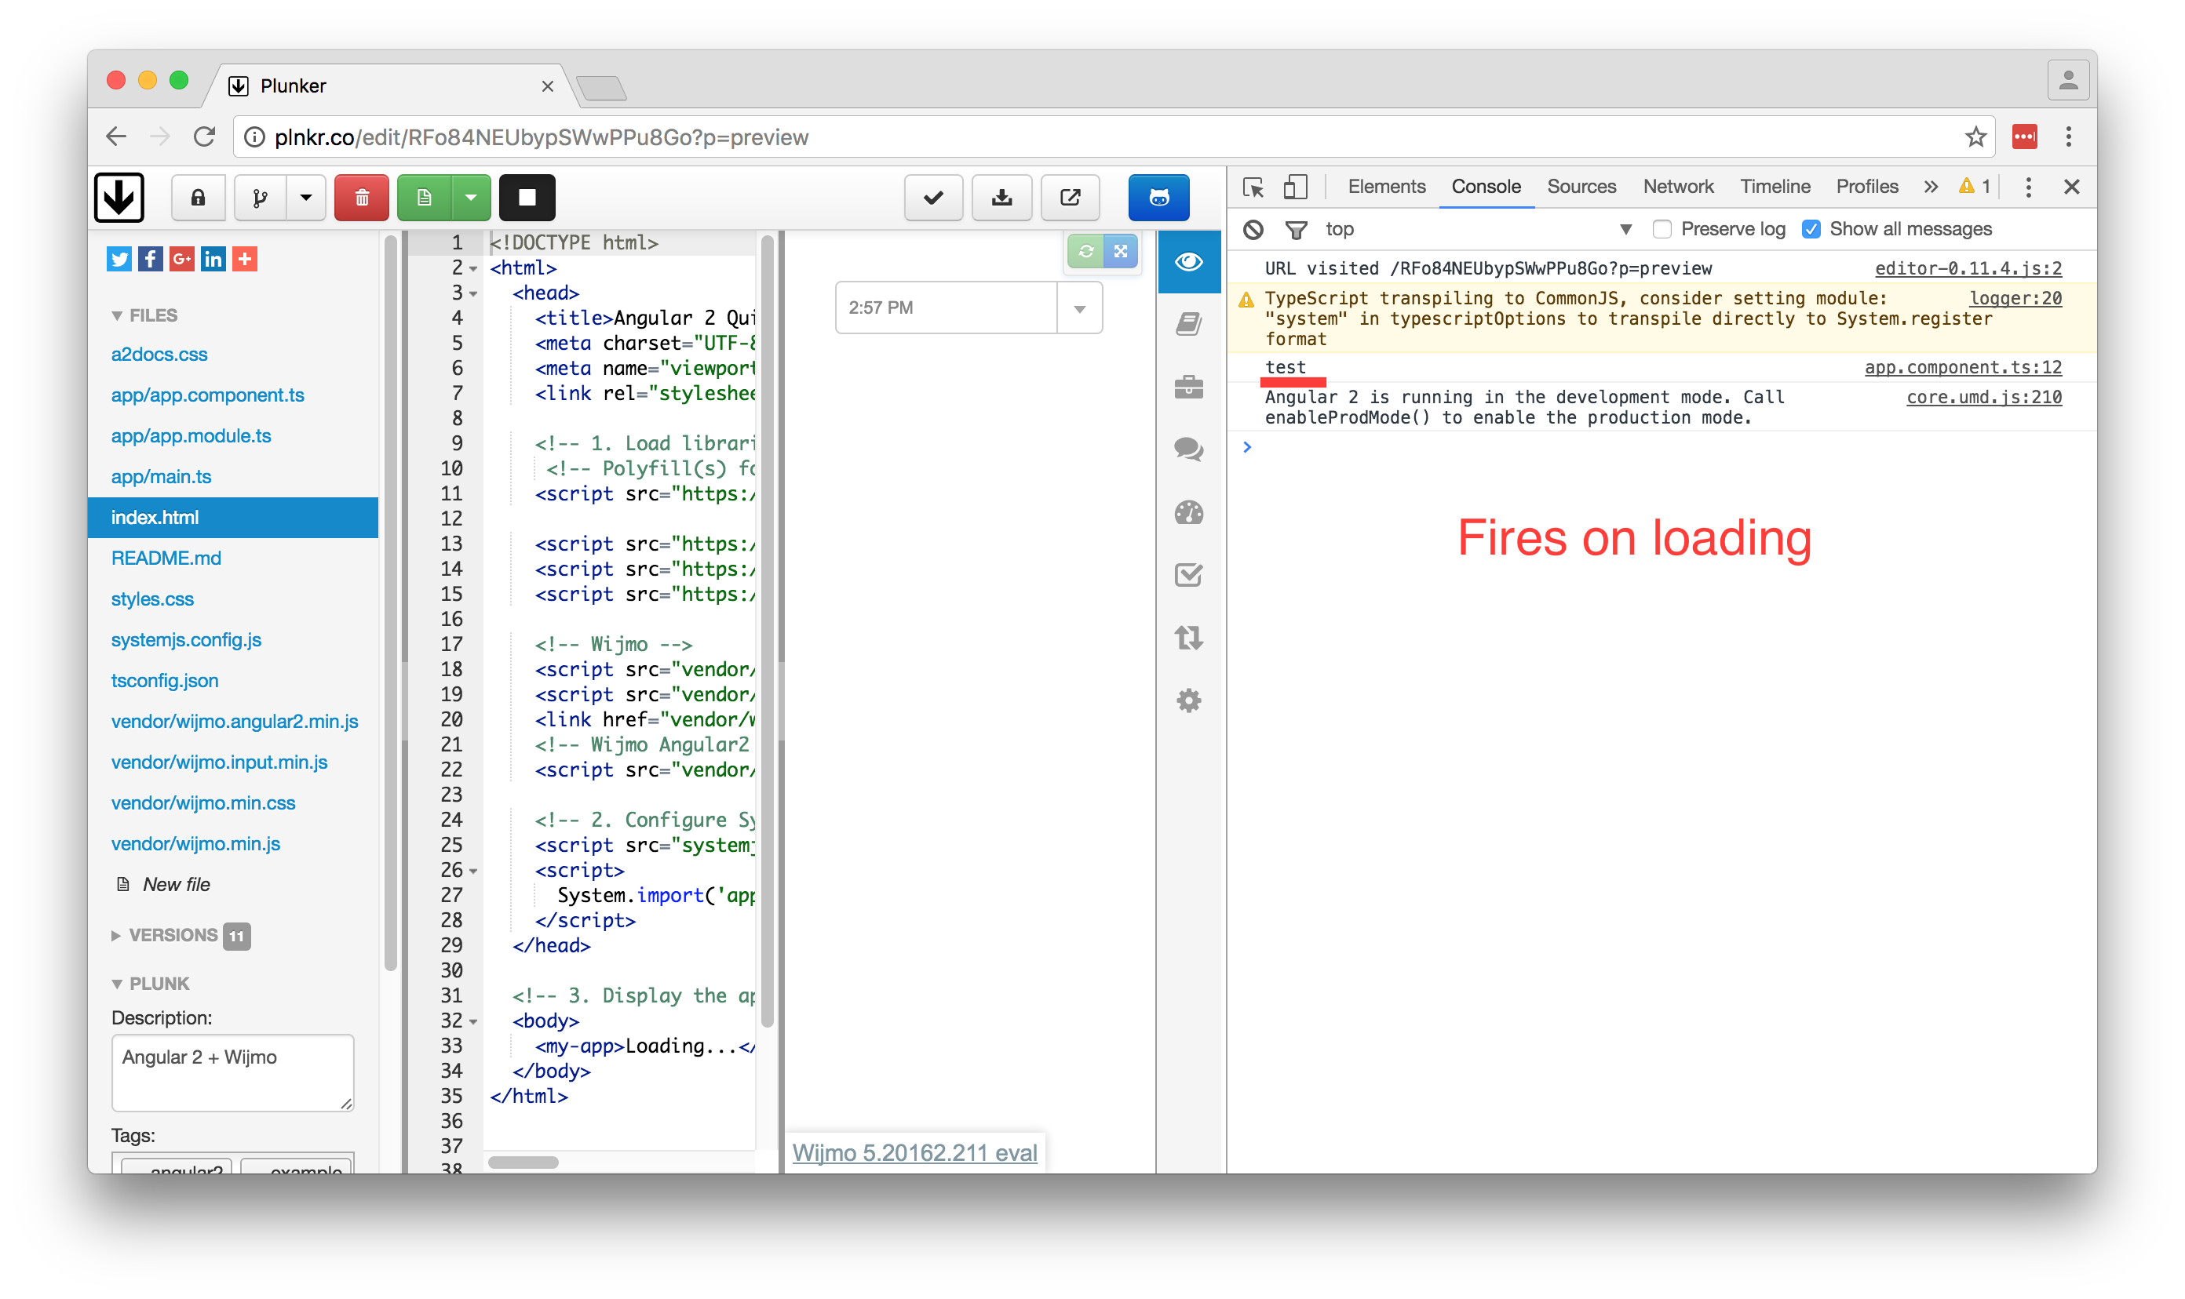Viewport: 2185px width, 1299px height.
Task: Switch to the Network tab
Action: point(1677,187)
